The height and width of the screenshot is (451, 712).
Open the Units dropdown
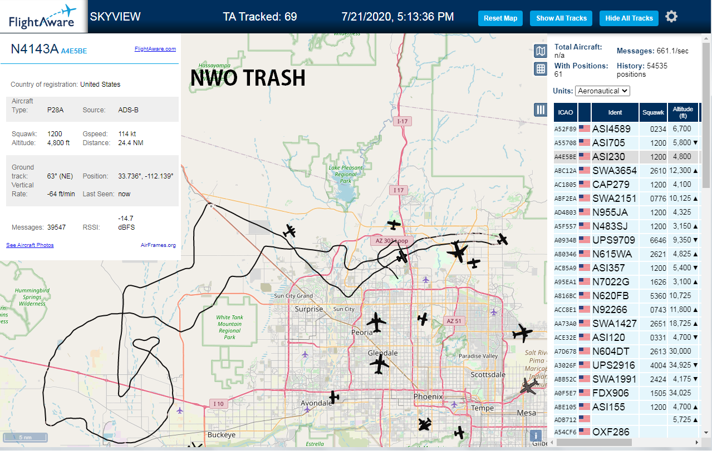[x=602, y=91]
